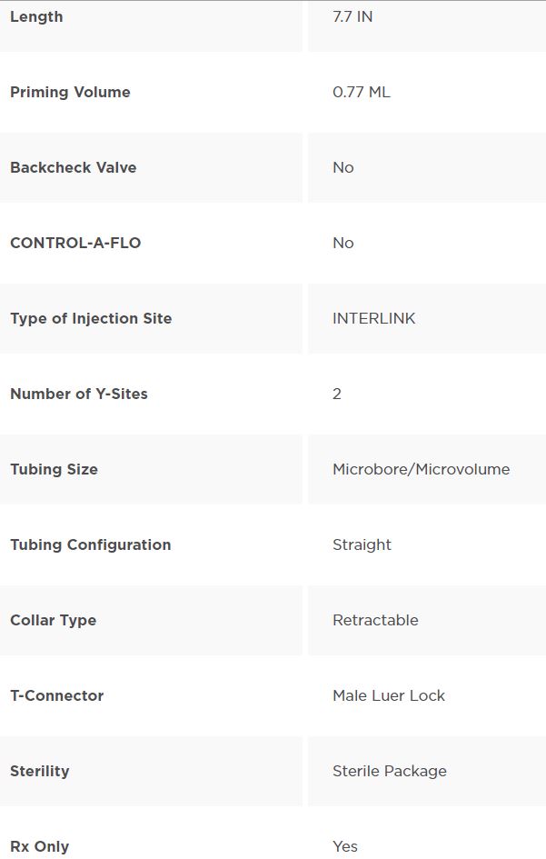Select the Straight value text
546x859 pixels.
click(362, 544)
